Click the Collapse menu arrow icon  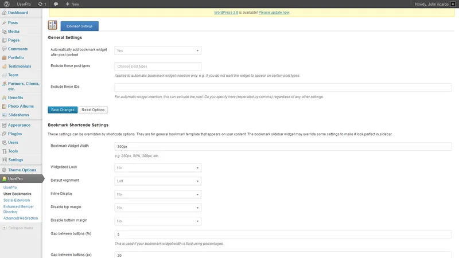click(x=4, y=228)
